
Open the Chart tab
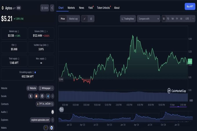[61, 8]
